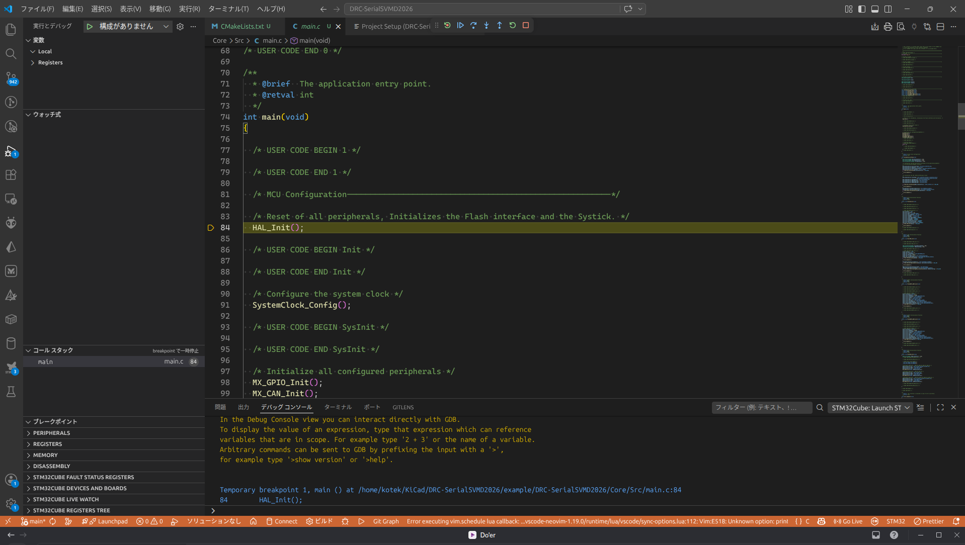The width and height of the screenshot is (965, 545).
Task: Switch to the Project Setup editor tab
Action: click(x=395, y=27)
